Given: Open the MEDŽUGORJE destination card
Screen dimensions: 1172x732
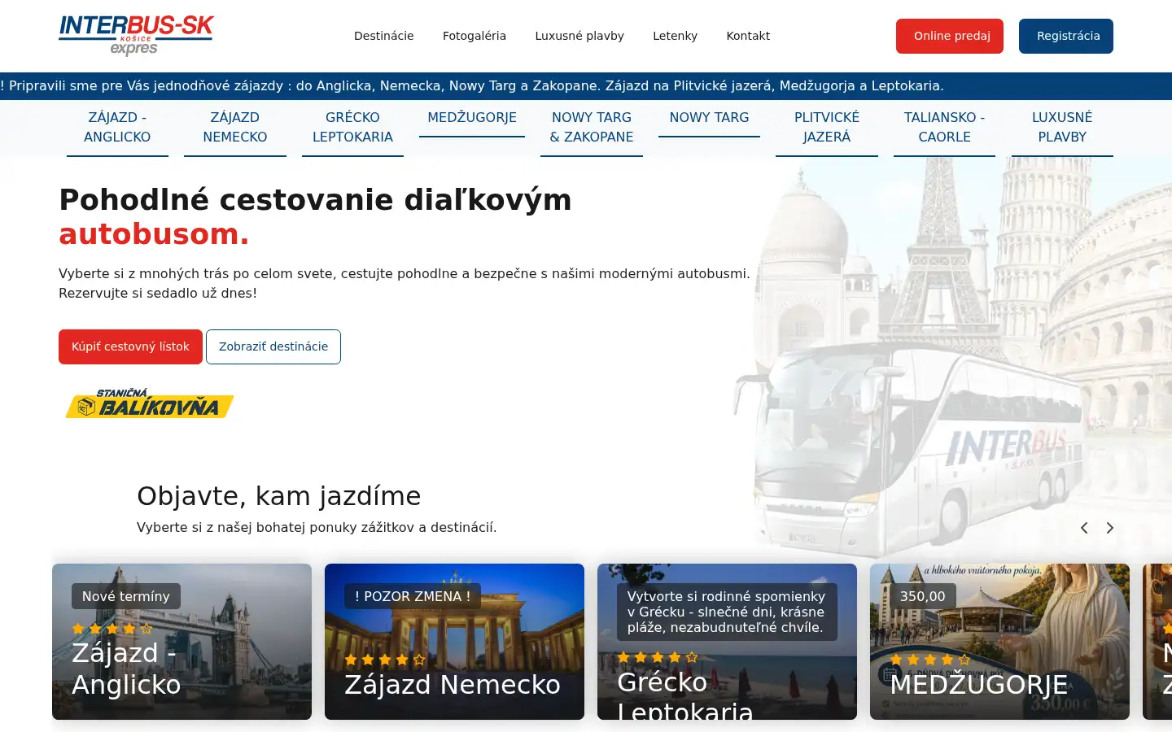Looking at the screenshot, I should 999,642.
